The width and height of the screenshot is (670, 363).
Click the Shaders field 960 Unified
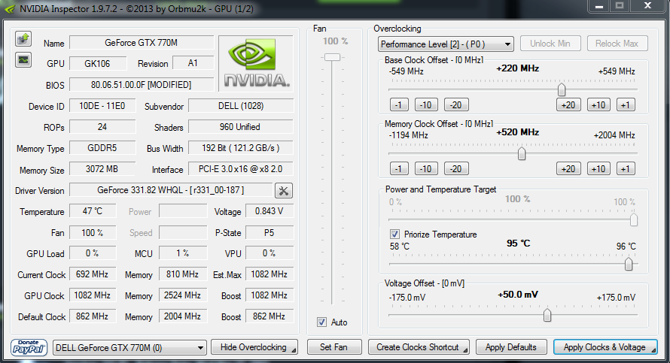pos(241,127)
